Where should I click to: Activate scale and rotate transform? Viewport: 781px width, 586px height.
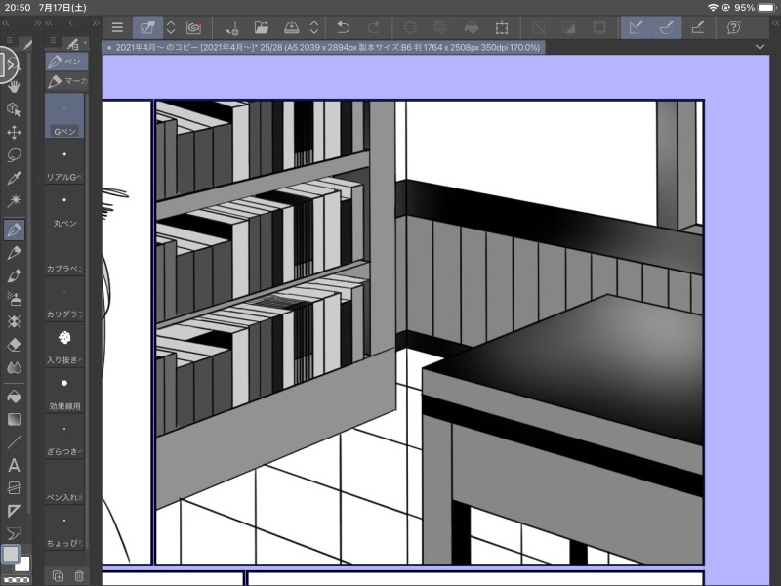(502, 27)
